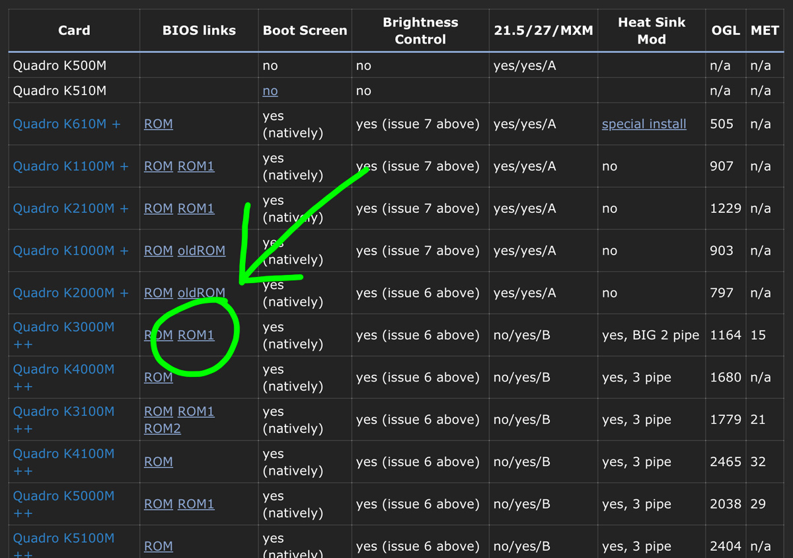The image size is (793, 558).
Task: Open the Quadro K4000M ++ card link
Action: [64, 378]
